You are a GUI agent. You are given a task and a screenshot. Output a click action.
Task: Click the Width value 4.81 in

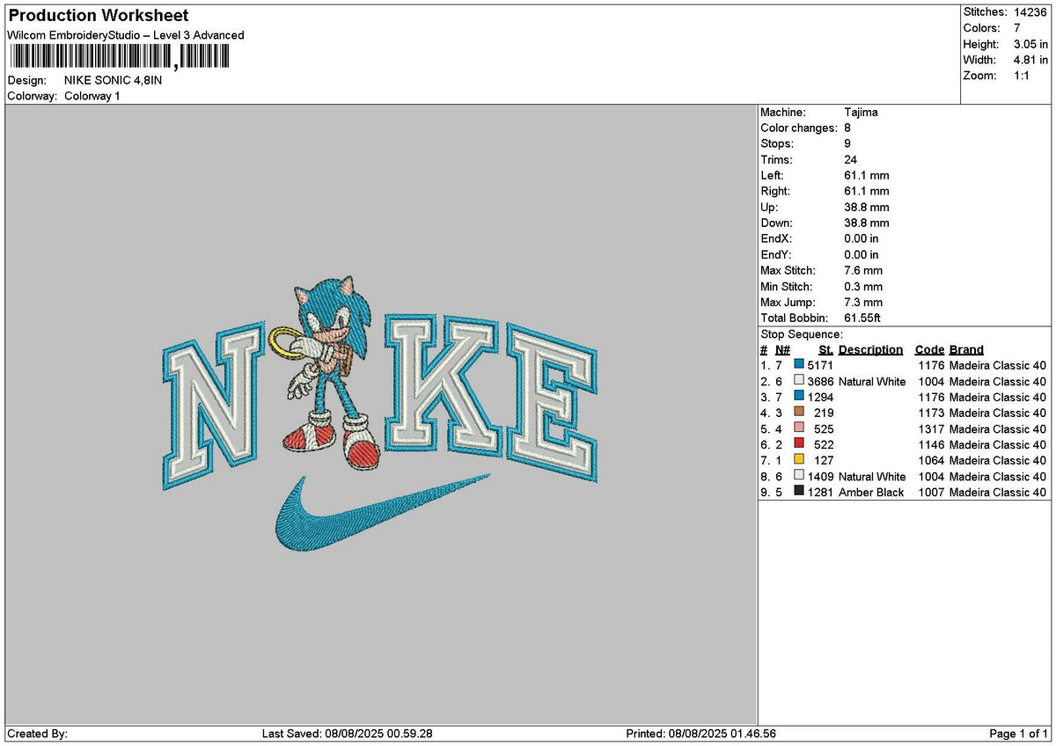(x=1031, y=60)
